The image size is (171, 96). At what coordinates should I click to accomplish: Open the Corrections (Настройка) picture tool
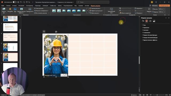(10, 11)
